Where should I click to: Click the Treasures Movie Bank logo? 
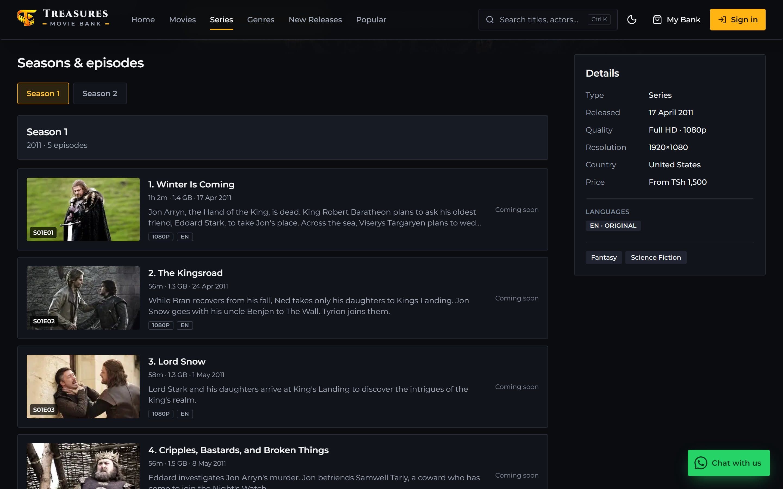coord(63,18)
